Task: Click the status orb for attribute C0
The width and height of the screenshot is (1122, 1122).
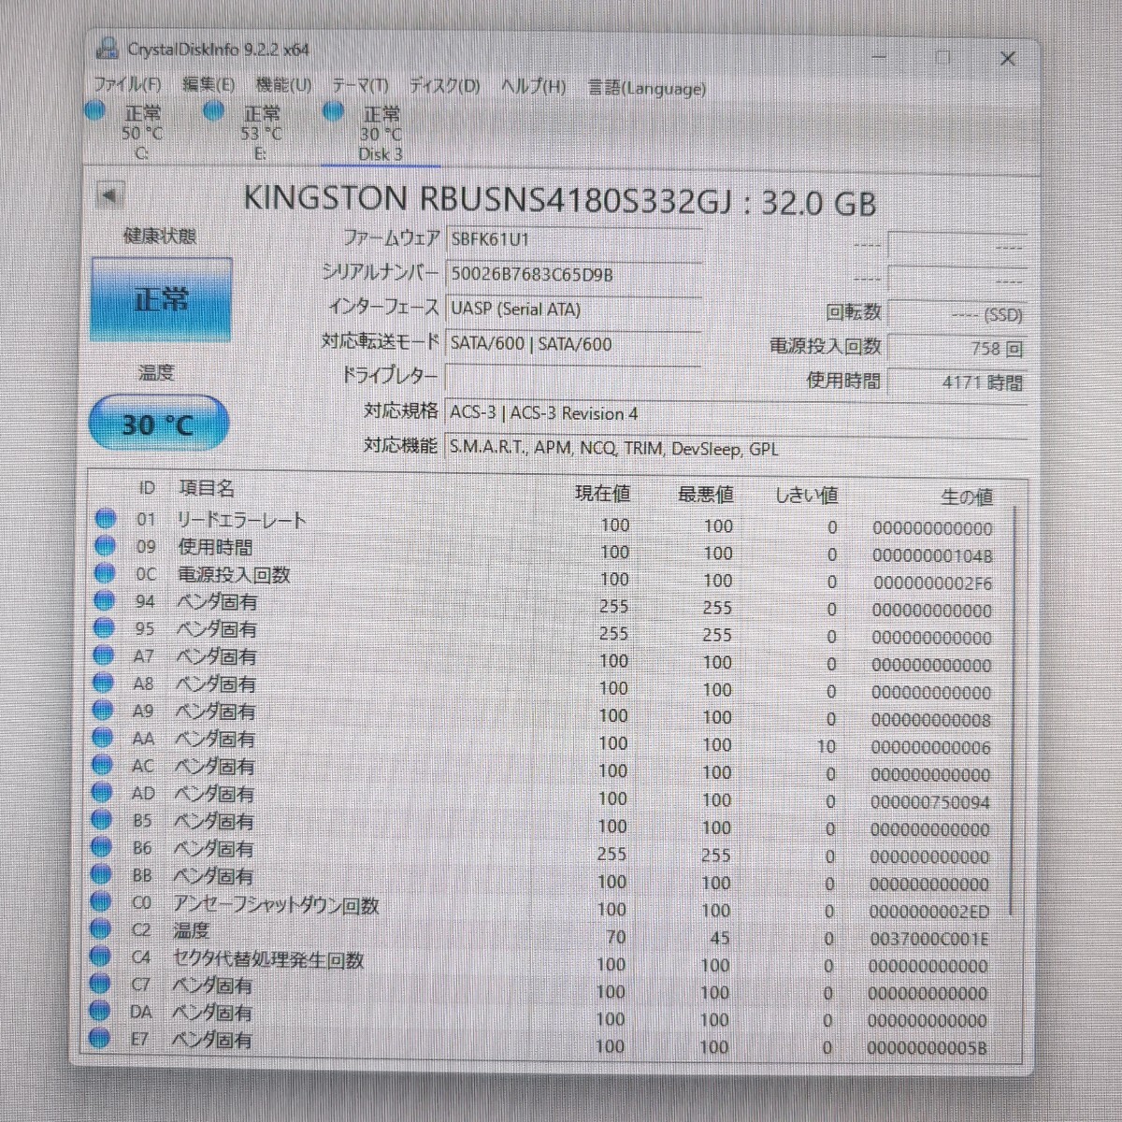Action: pos(101,902)
